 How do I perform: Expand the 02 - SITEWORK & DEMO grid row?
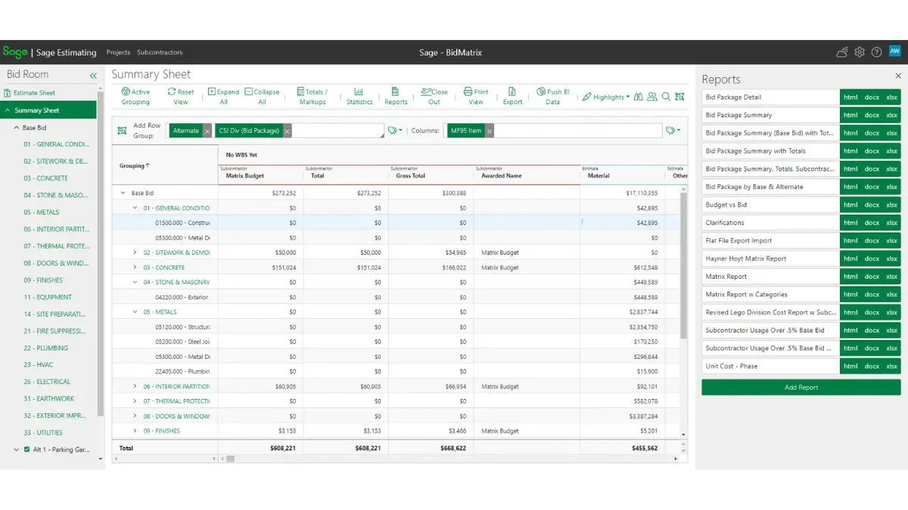coord(135,252)
